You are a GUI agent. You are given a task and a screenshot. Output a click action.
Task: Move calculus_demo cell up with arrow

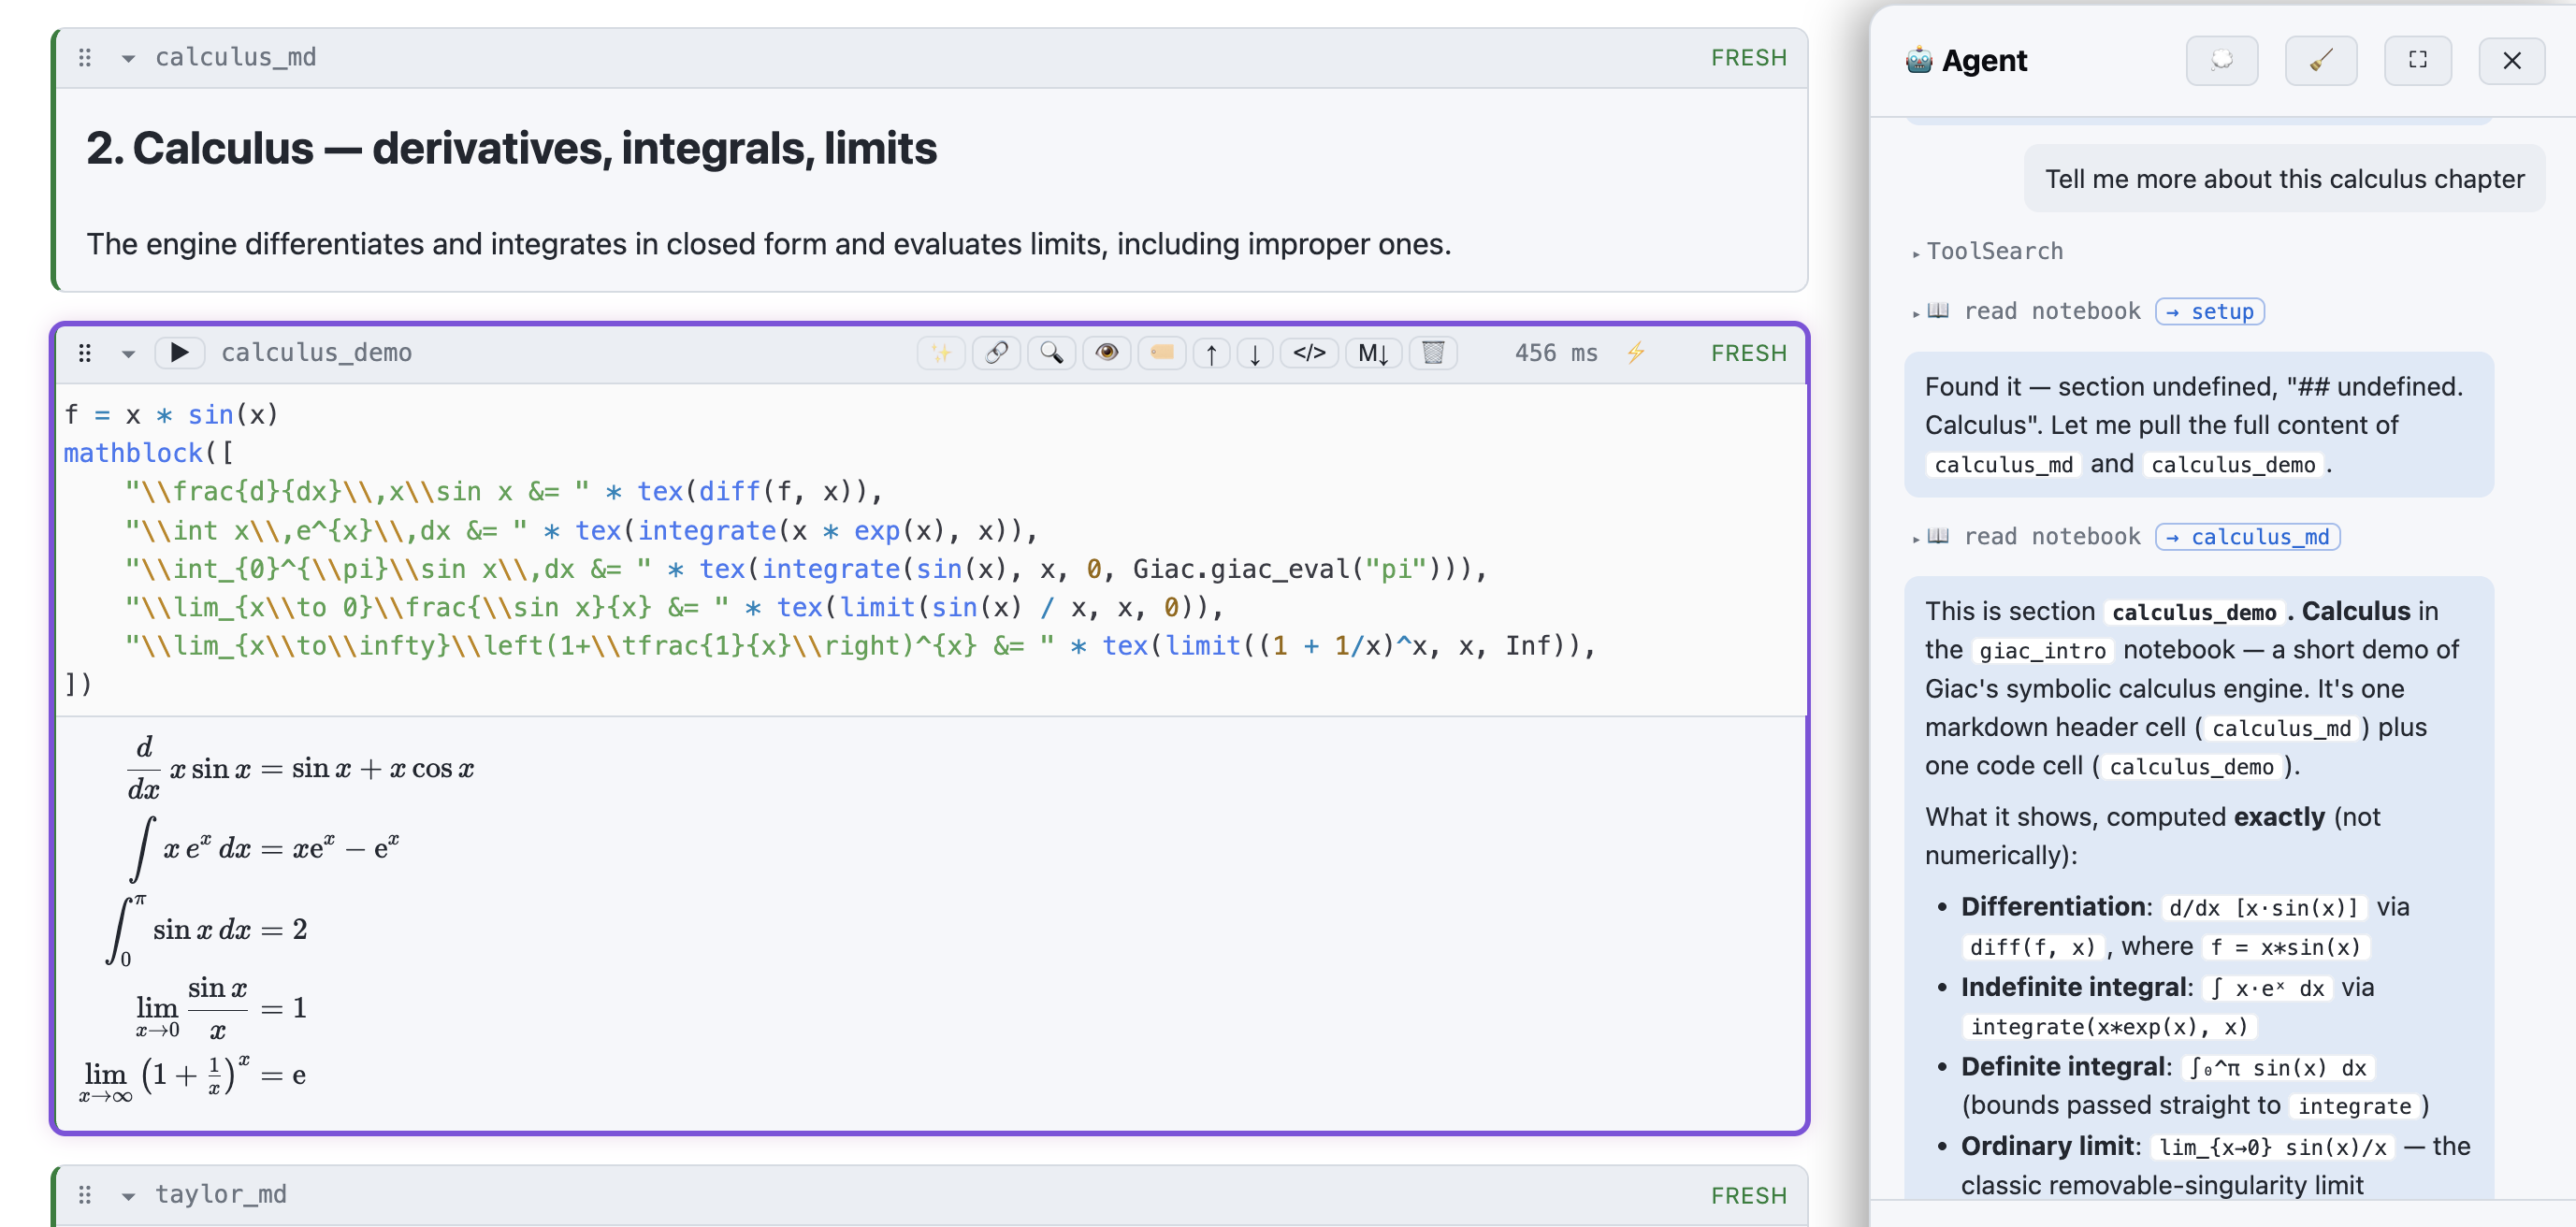click(1211, 352)
